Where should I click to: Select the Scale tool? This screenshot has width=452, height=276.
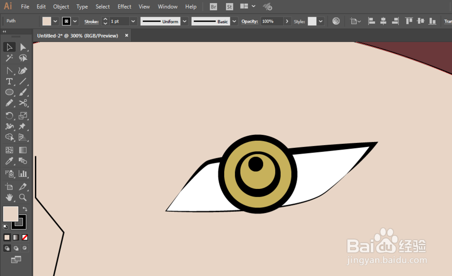(23, 115)
